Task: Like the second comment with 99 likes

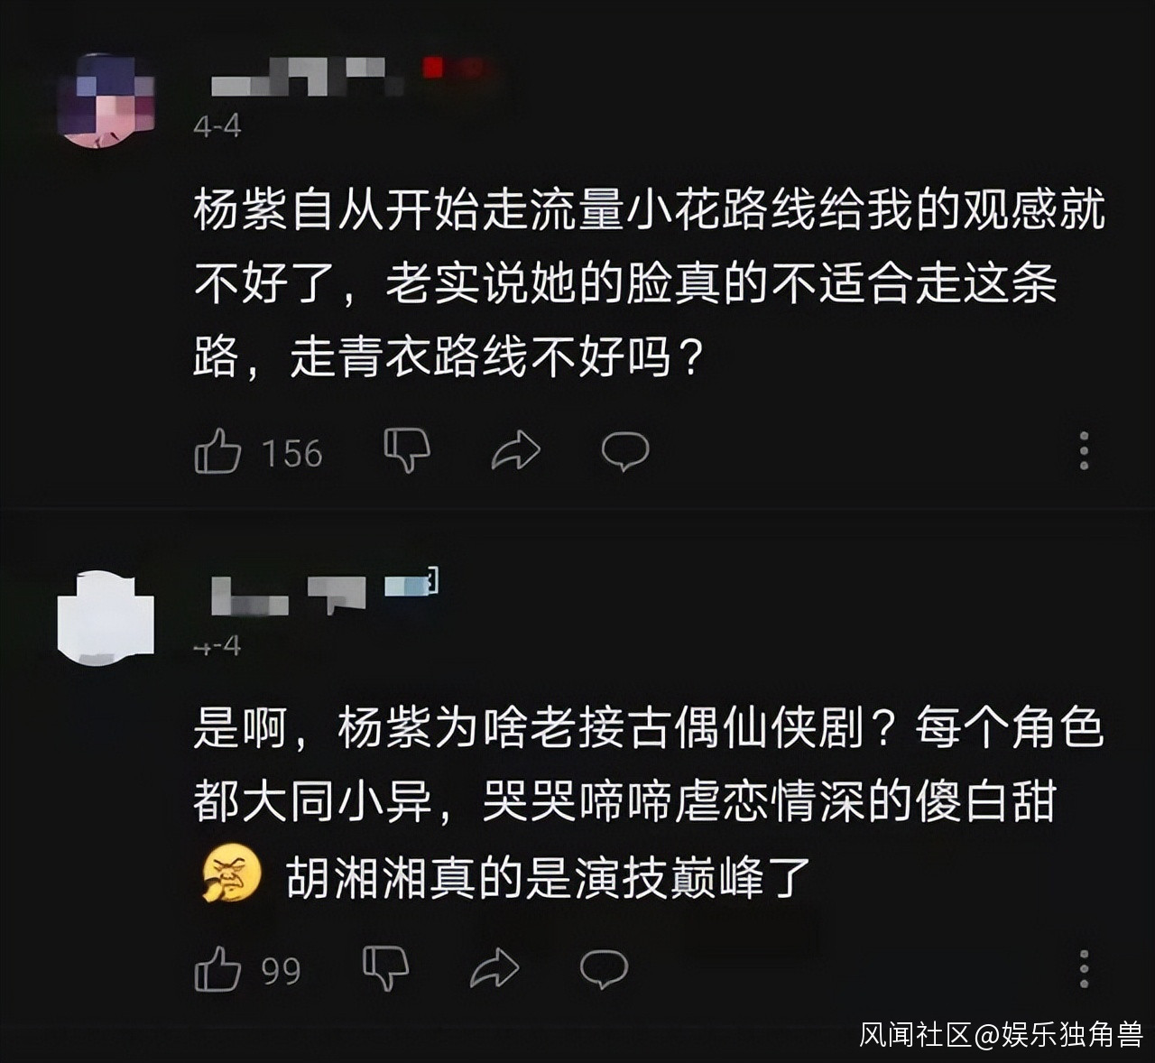Action: (217, 969)
